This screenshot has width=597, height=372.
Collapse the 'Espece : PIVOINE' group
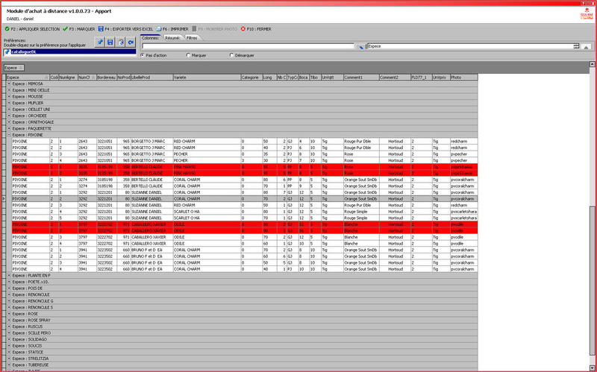[x=9, y=135]
